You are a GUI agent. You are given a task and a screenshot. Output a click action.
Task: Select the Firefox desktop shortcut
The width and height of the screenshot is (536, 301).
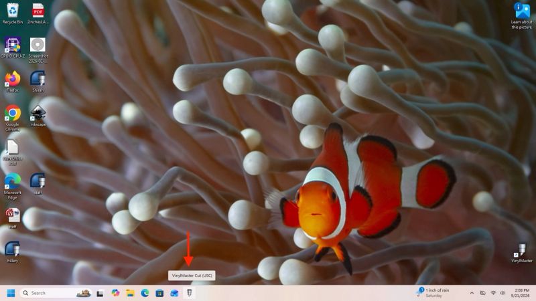pos(13,82)
